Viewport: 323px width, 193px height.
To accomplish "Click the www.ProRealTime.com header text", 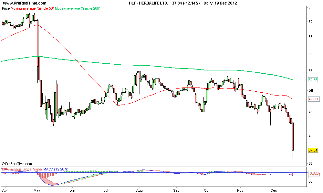I will pyautogui.click(x=25, y=3).
